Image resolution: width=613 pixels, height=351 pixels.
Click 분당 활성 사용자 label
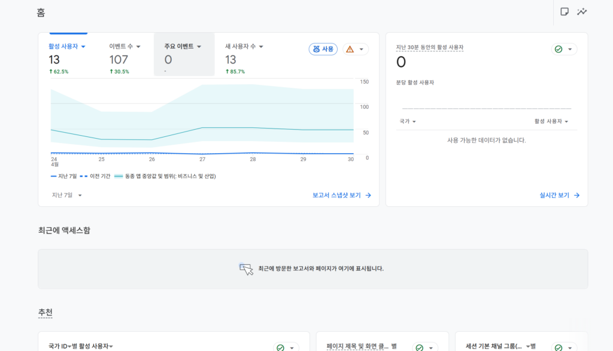[x=415, y=83]
